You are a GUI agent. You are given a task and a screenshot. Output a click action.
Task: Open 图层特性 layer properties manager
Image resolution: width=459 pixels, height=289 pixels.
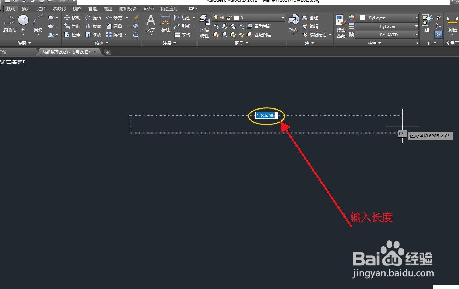pos(205,26)
